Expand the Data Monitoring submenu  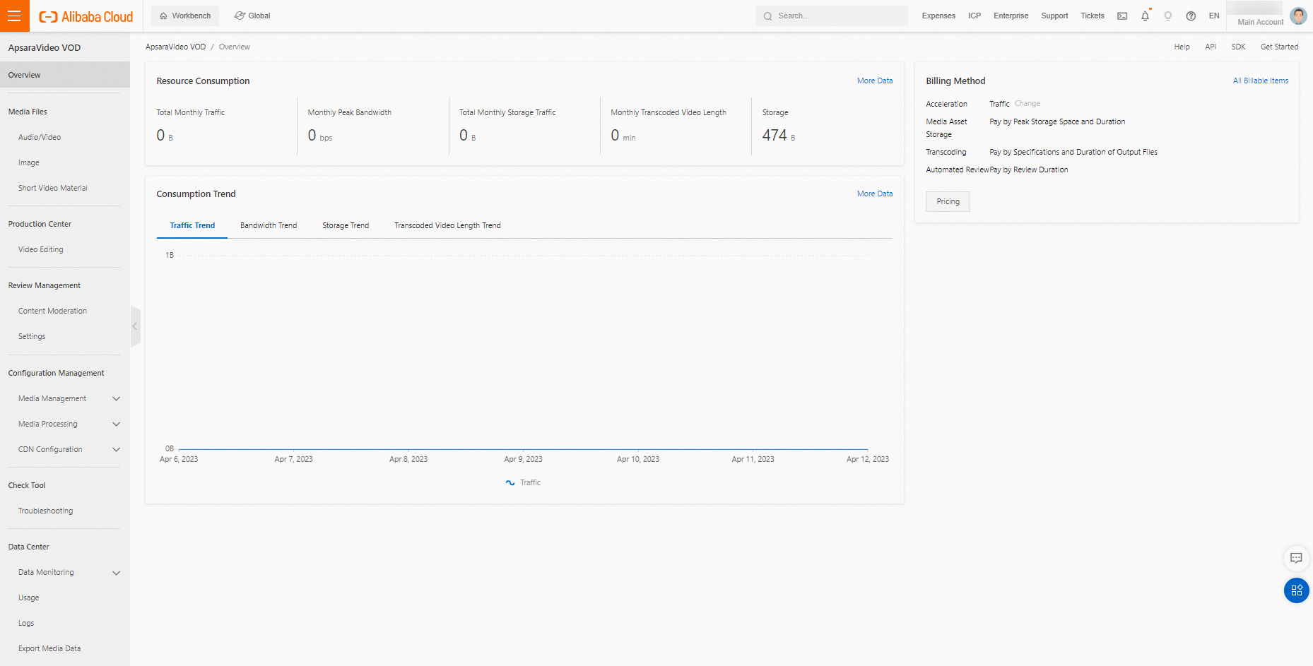(x=117, y=573)
